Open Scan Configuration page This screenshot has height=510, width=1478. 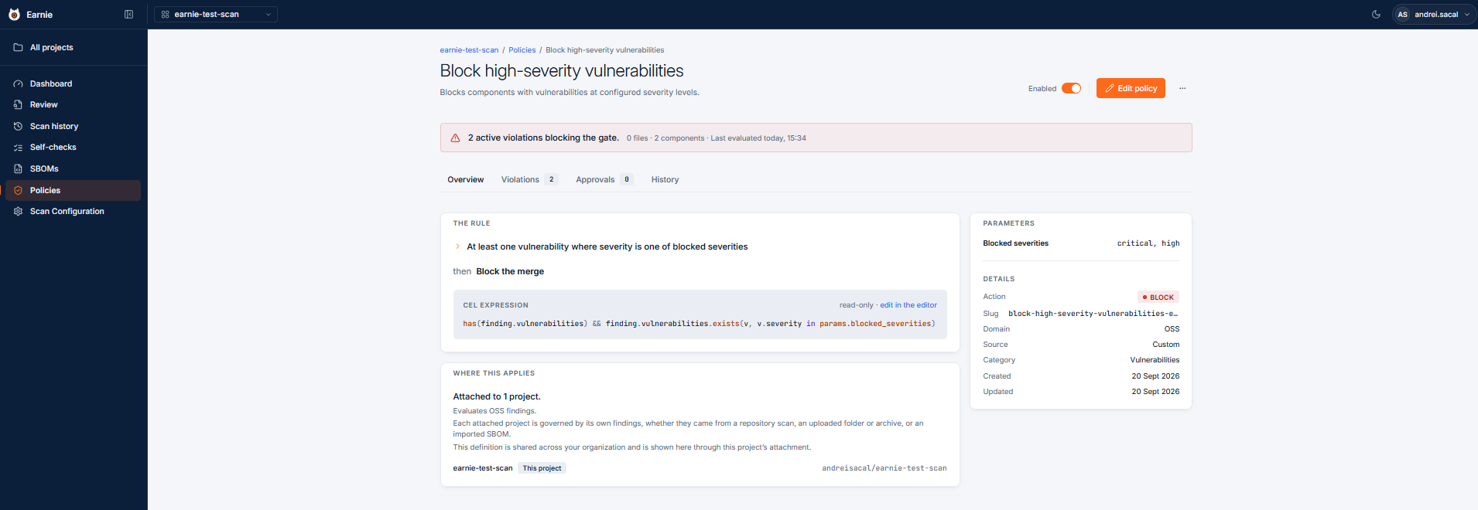[x=74, y=211]
